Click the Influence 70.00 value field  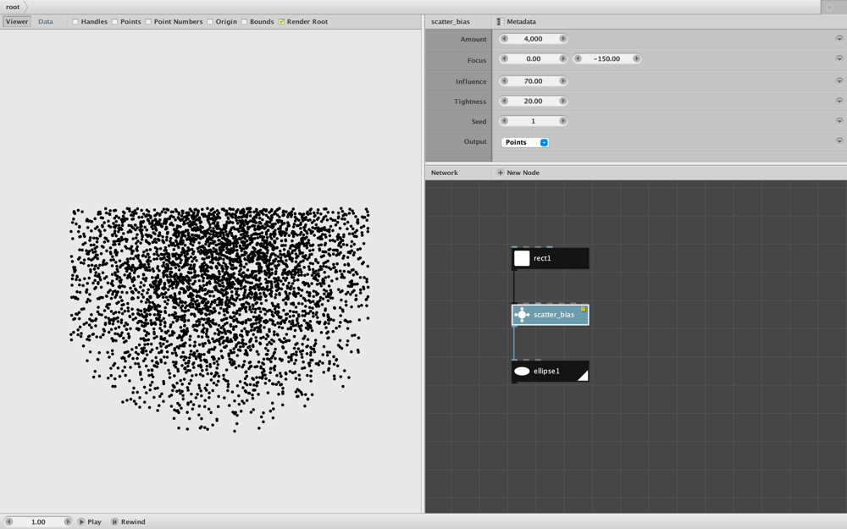coord(533,81)
